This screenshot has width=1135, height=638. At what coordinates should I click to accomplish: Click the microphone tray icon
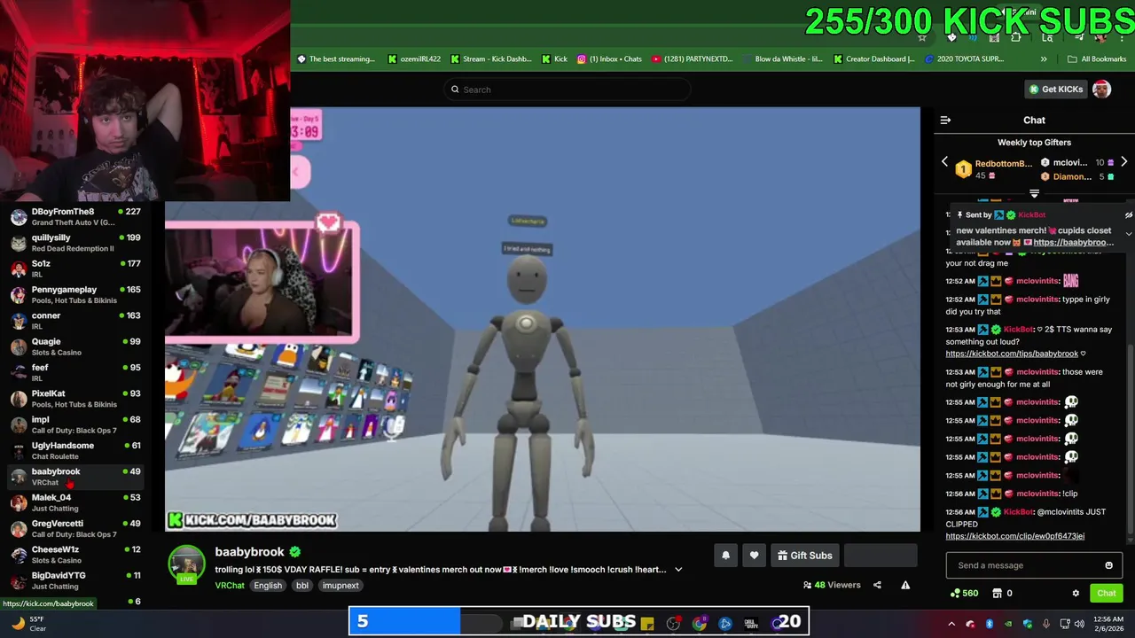(x=1046, y=624)
